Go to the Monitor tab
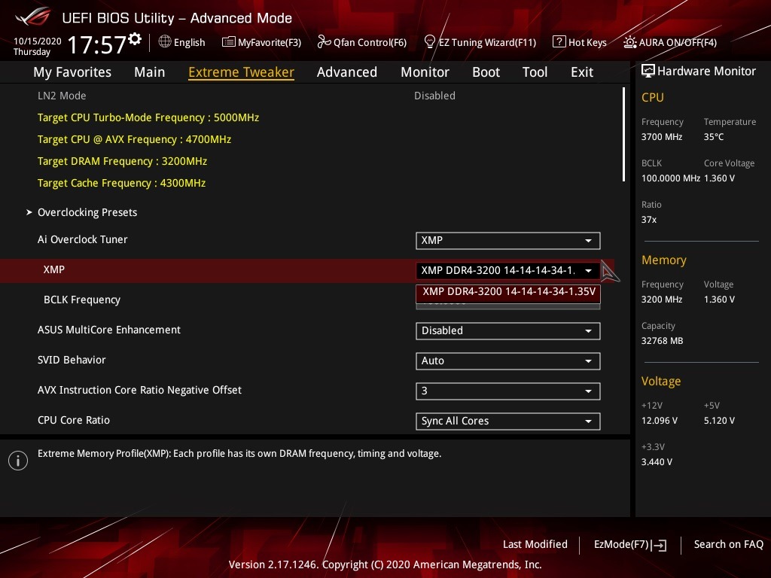 tap(425, 72)
